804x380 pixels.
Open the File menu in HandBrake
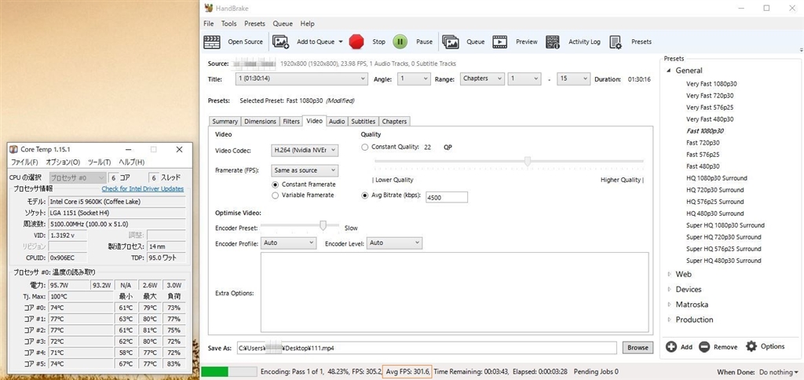pyautogui.click(x=208, y=24)
